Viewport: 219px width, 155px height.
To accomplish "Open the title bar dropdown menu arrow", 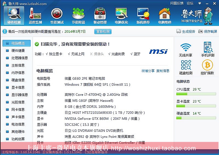I will [200, 3].
